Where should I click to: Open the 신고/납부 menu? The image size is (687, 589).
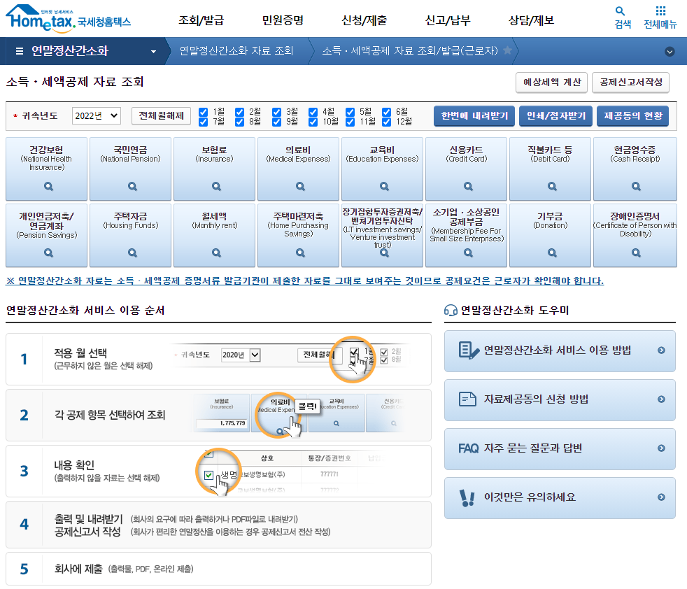448,20
